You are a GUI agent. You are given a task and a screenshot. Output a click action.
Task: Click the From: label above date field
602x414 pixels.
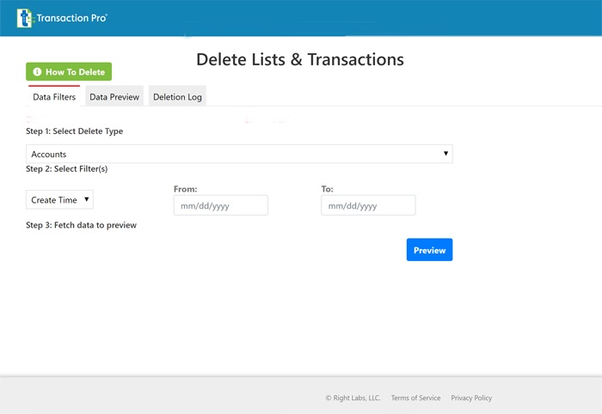click(x=186, y=188)
